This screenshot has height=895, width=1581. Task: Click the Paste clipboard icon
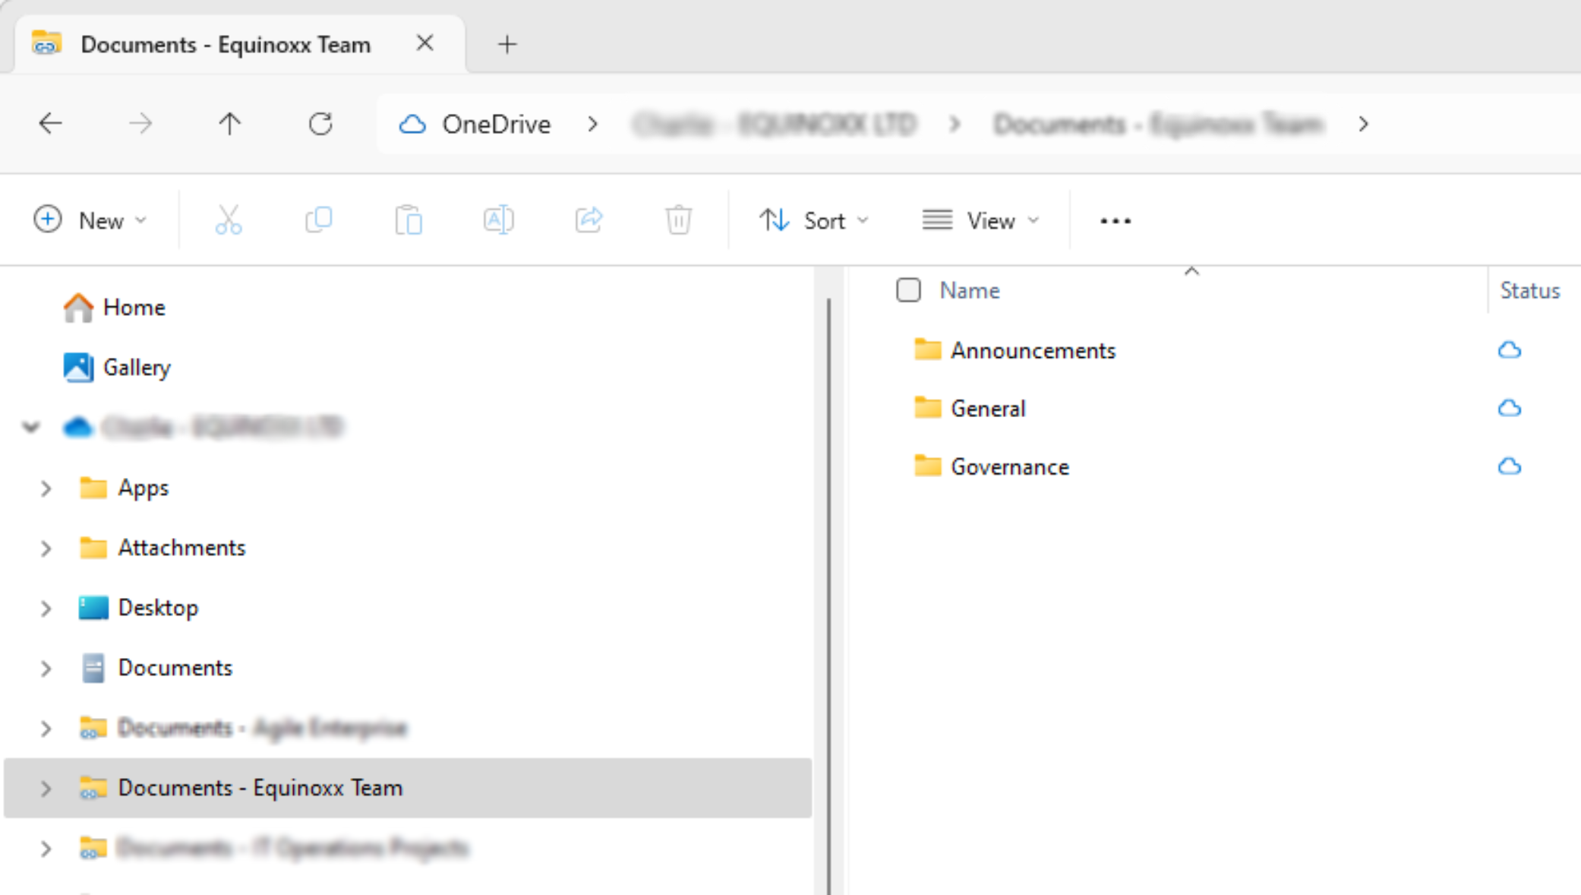(x=409, y=220)
